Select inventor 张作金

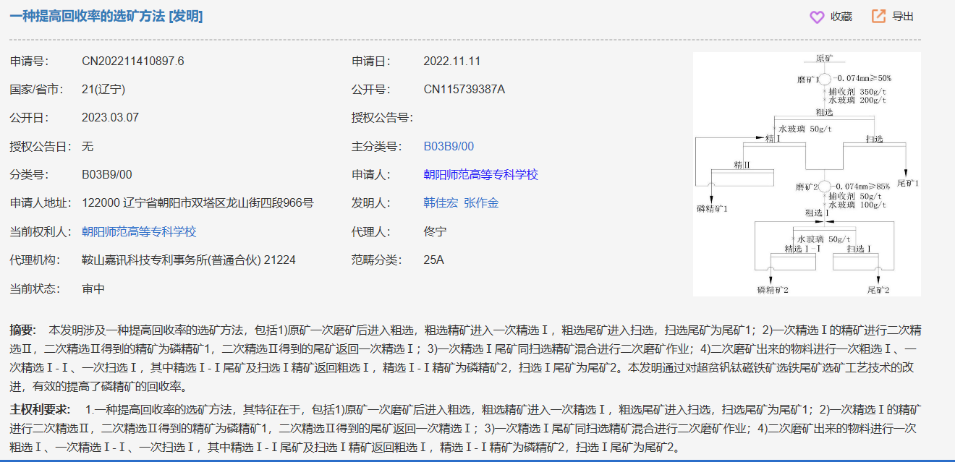(481, 203)
